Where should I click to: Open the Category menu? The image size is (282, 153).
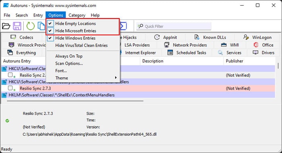point(77,15)
